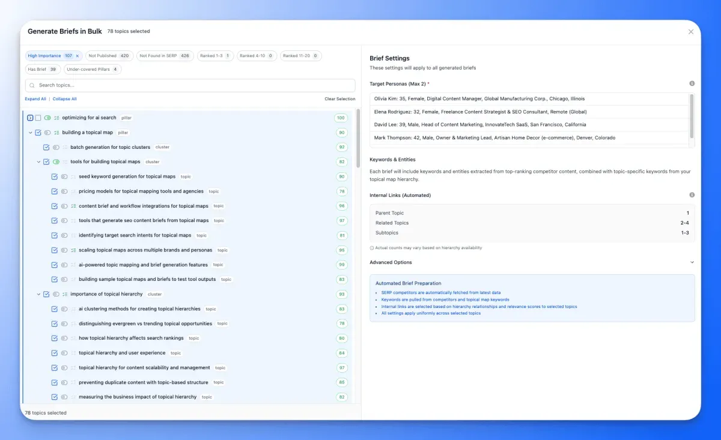
Task: Click green eye icon on 'tools for building topical maps'
Action: (56, 162)
